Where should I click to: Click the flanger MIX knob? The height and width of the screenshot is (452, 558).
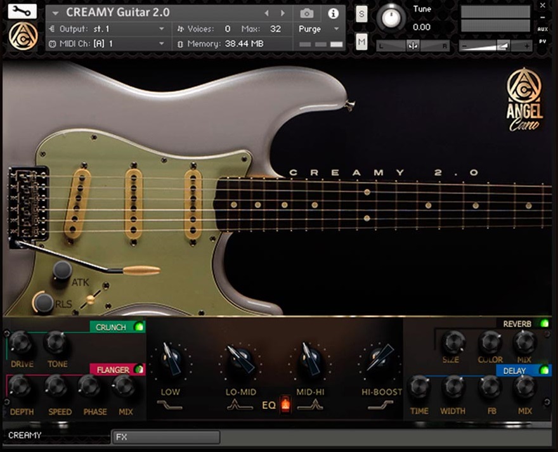124,387
